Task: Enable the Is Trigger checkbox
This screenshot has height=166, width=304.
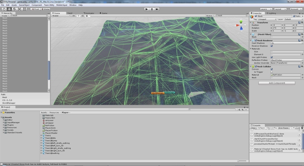Action: [x=272, y=72]
